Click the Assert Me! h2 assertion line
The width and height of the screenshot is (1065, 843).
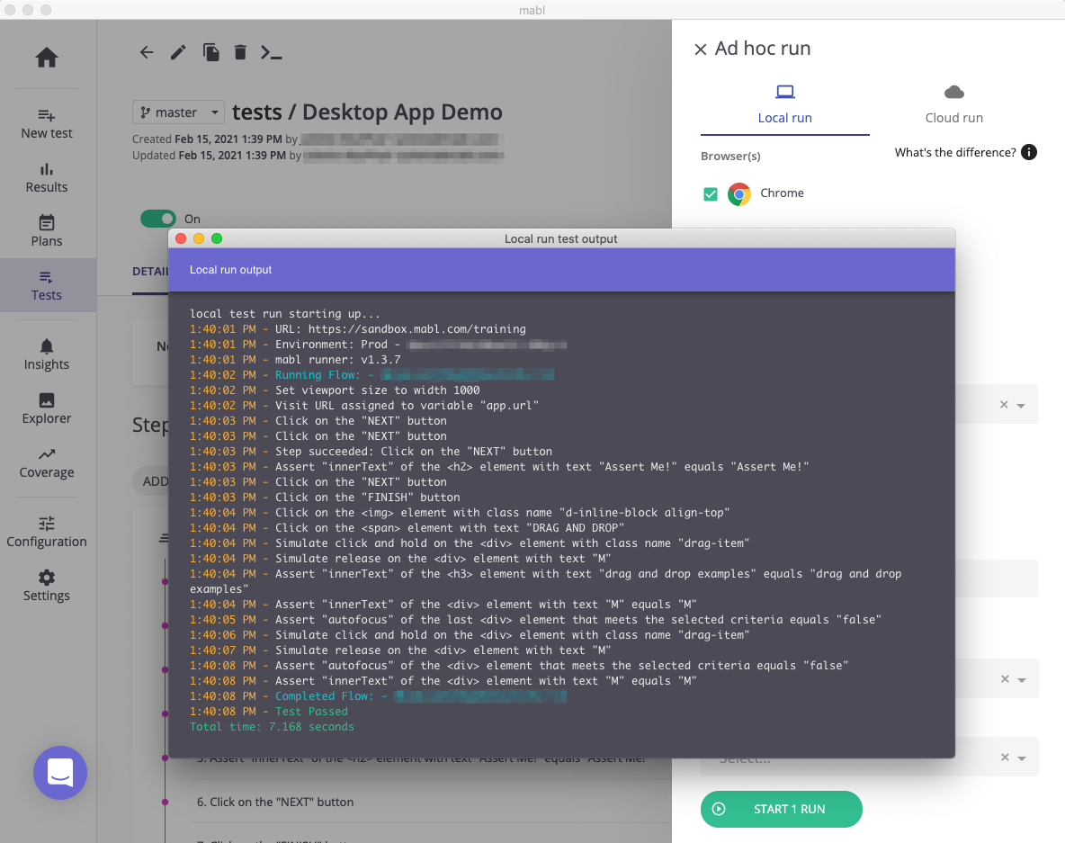(x=499, y=467)
